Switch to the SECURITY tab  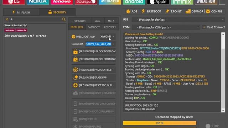[57, 12]
